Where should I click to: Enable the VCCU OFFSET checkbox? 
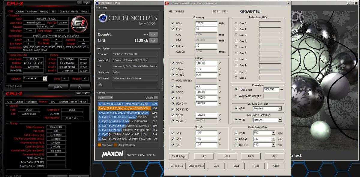173,81
